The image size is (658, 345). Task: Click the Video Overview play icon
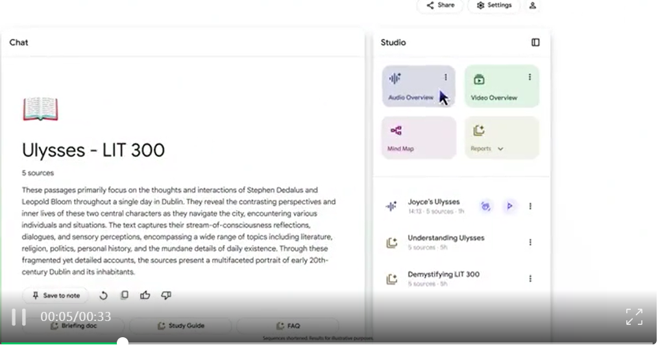[480, 79]
